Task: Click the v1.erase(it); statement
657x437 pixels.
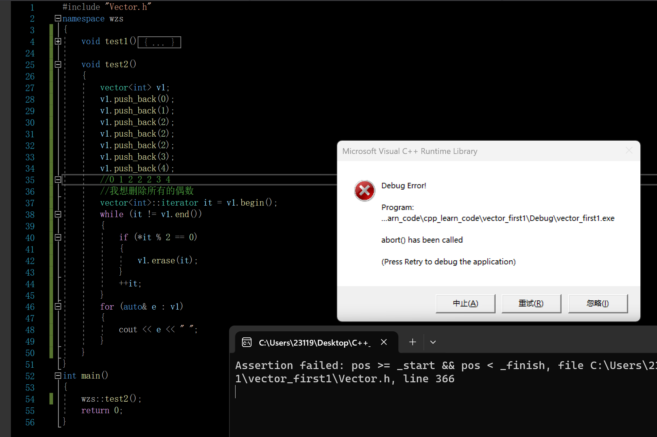Action: [168, 261]
